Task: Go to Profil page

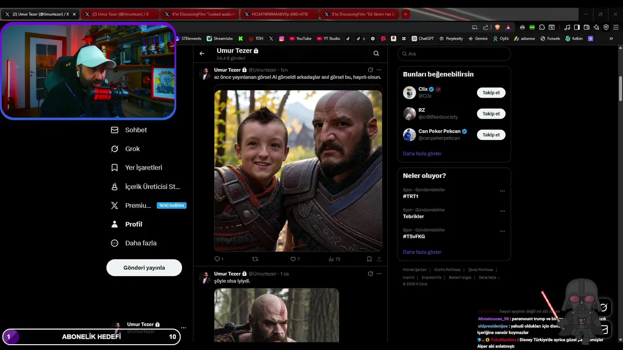Action: click(127, 224)
